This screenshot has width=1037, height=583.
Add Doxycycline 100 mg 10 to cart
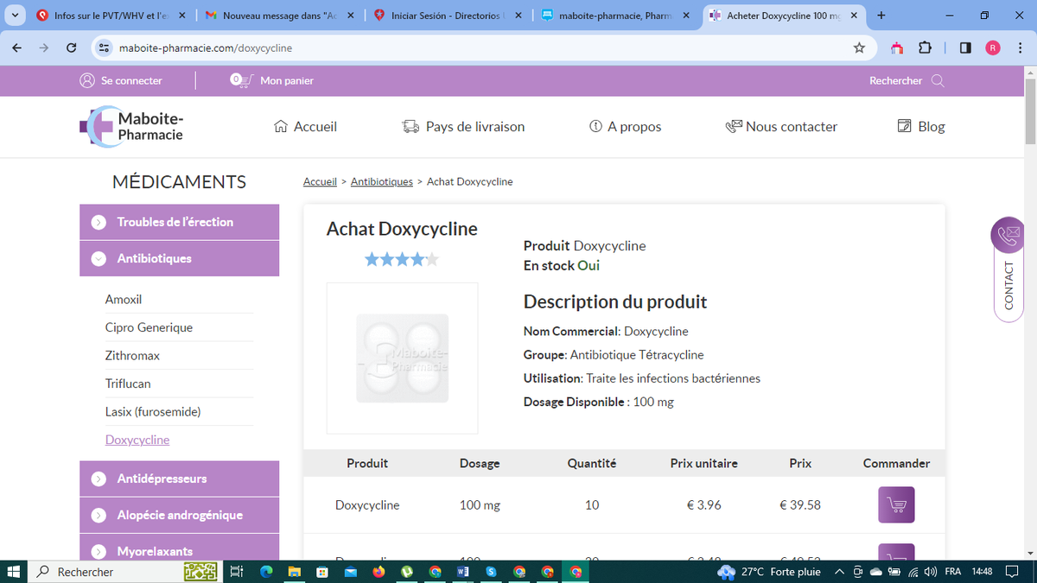tap(896, 504)
